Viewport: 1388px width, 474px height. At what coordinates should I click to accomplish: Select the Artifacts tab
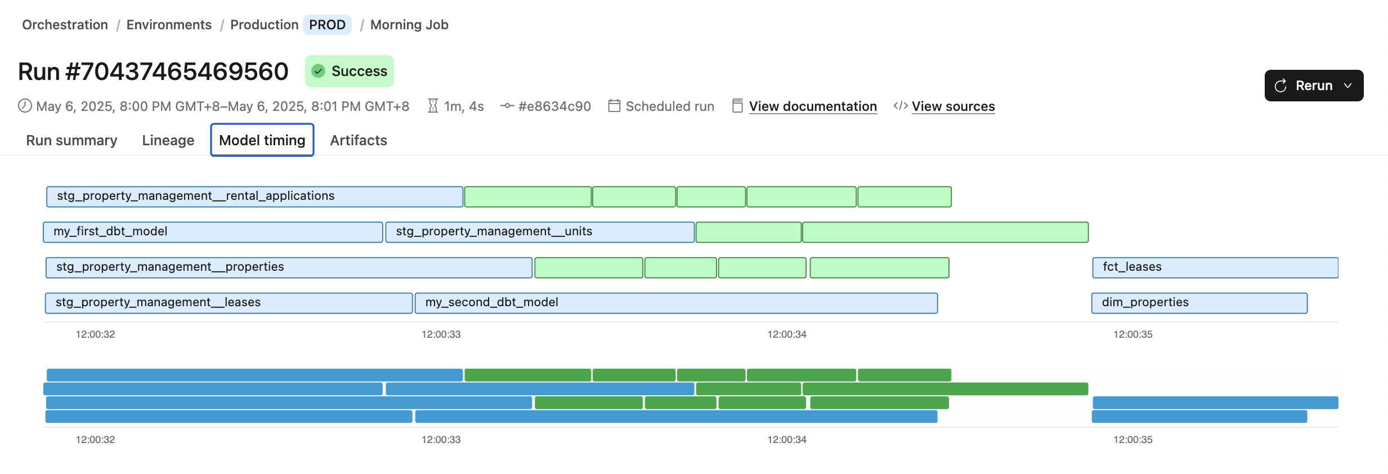click(x=359, y=140)
